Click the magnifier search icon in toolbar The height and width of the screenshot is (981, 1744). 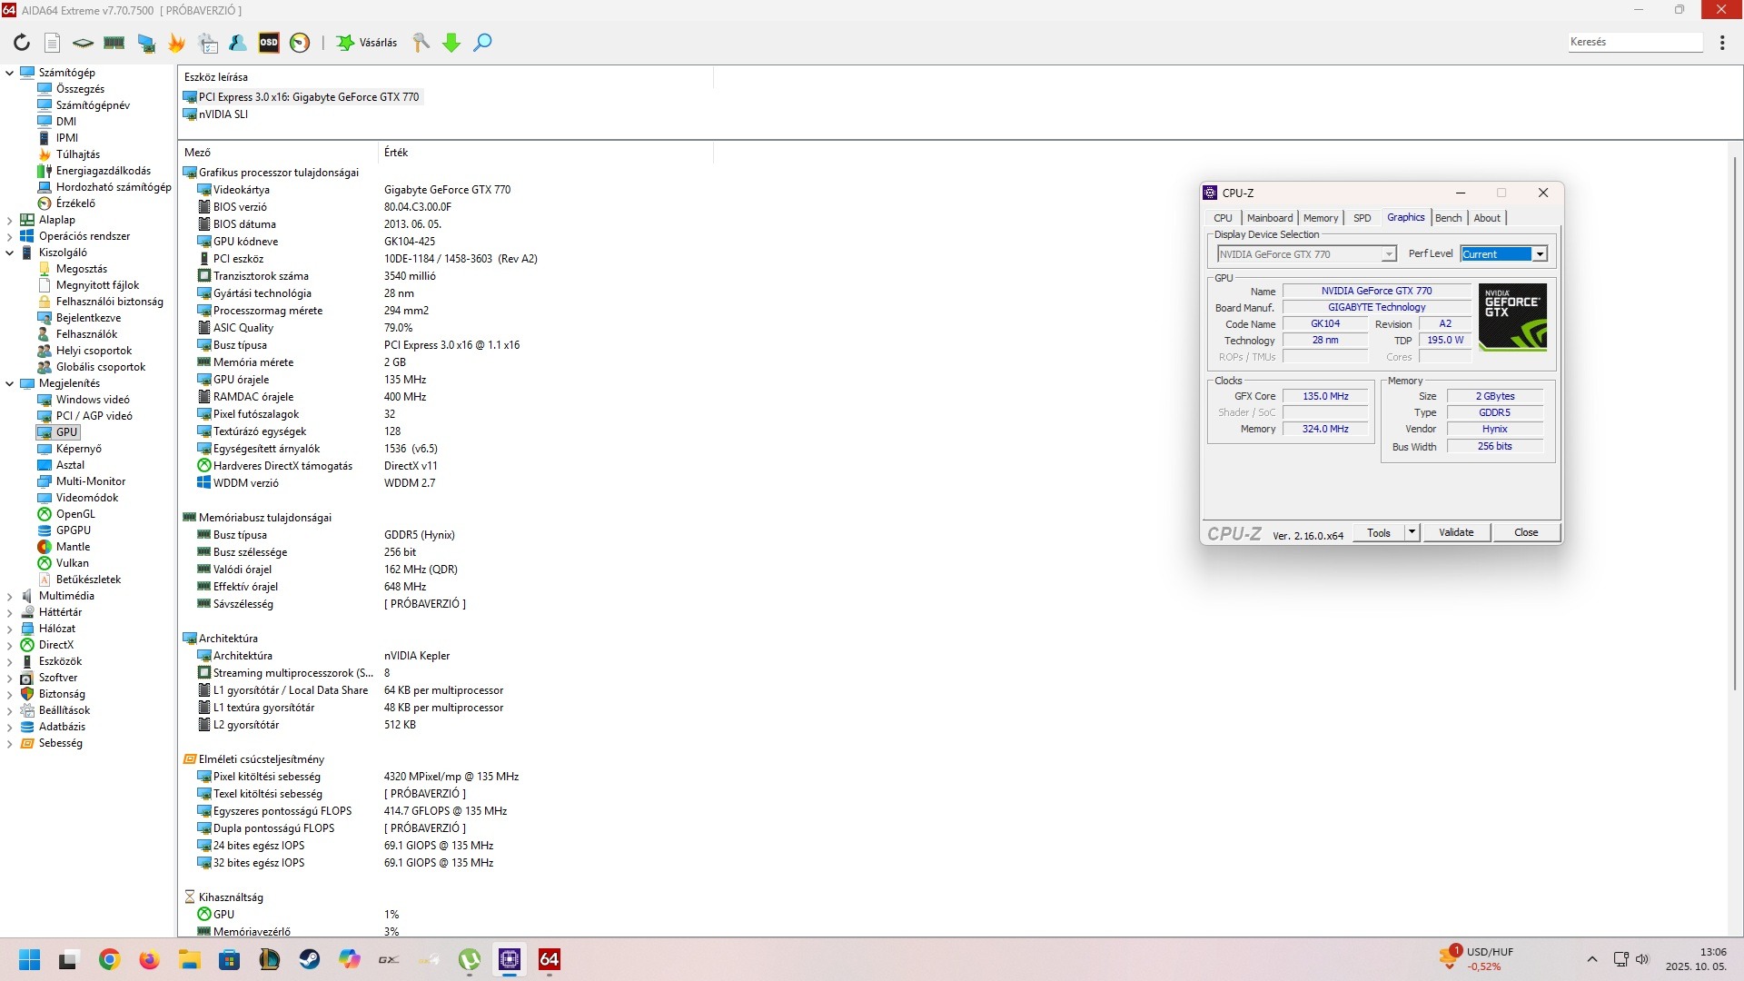483,43
